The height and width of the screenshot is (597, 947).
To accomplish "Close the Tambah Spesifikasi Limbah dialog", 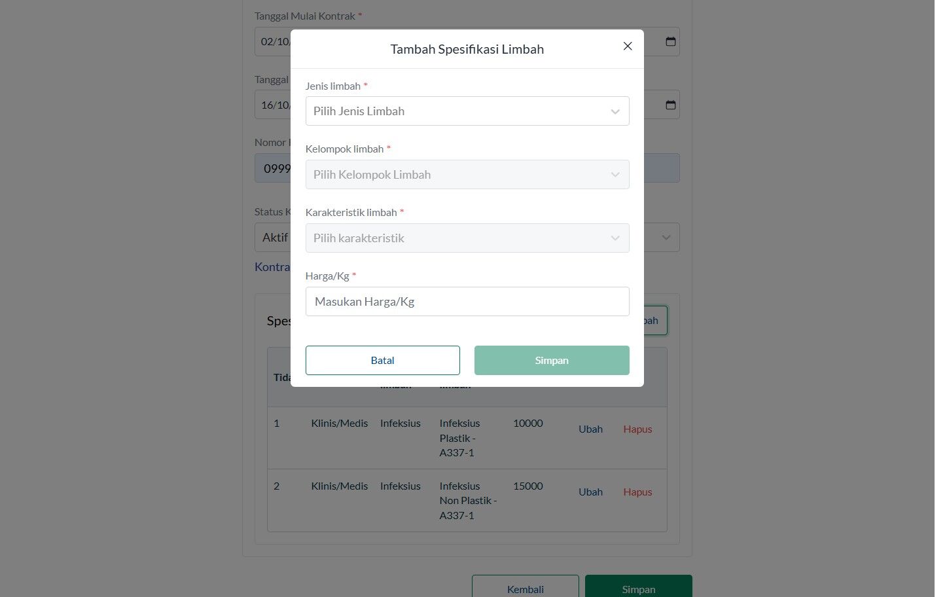I will [627, 46].
